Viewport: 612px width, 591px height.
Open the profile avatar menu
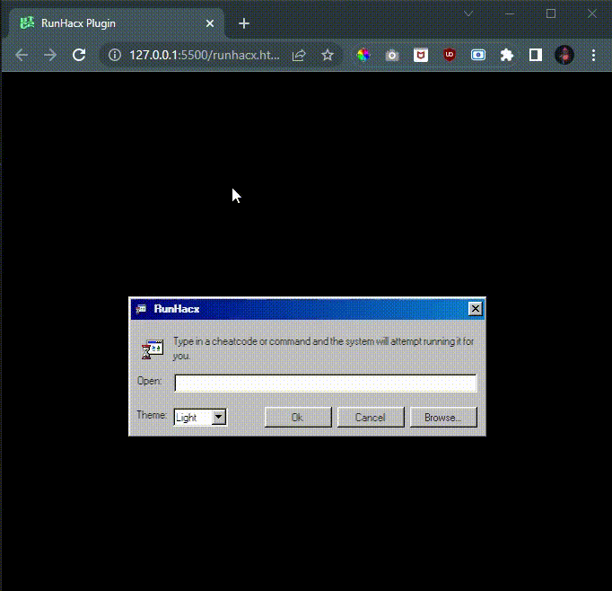tap(564, 55)
